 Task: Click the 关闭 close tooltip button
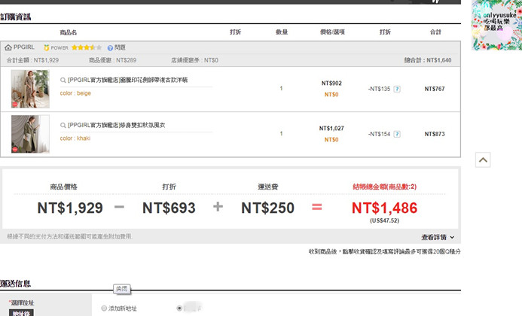point(122,289)
